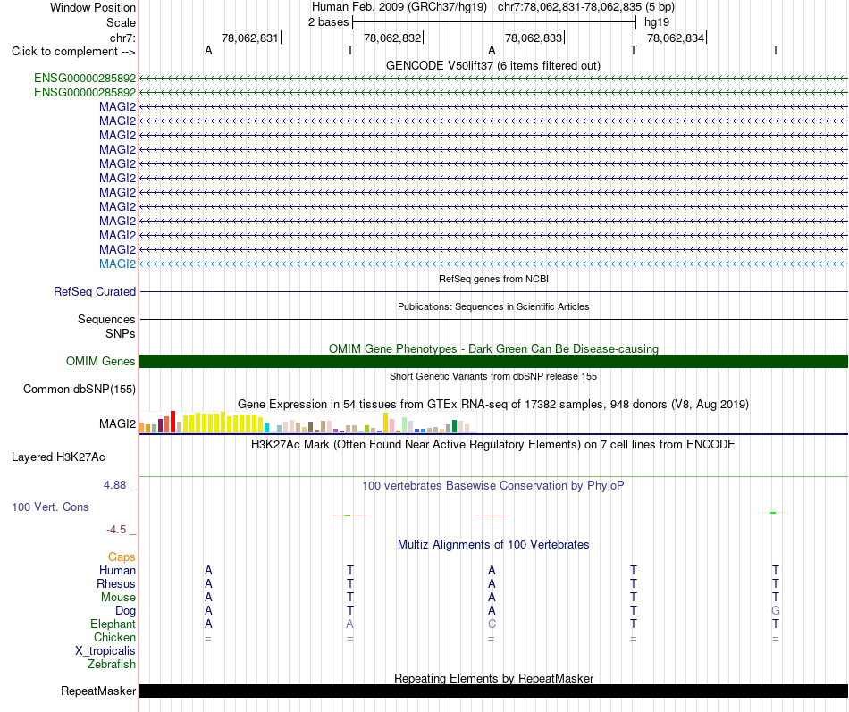The image size is (849, 712).
Task: Click the OMIM Genes label
Action: click(101, 361)
